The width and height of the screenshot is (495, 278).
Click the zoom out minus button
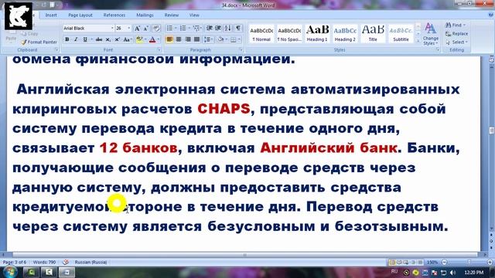click(x=444, y=263)
